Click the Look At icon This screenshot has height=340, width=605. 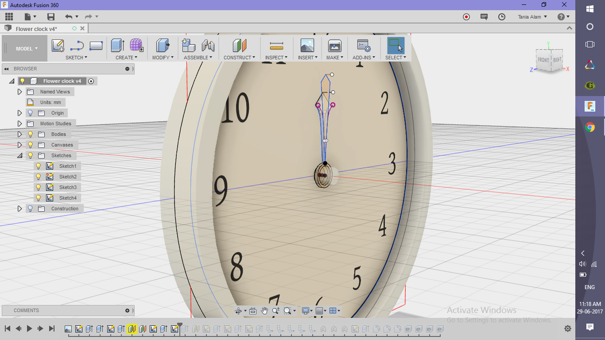(x=253, y=311)
